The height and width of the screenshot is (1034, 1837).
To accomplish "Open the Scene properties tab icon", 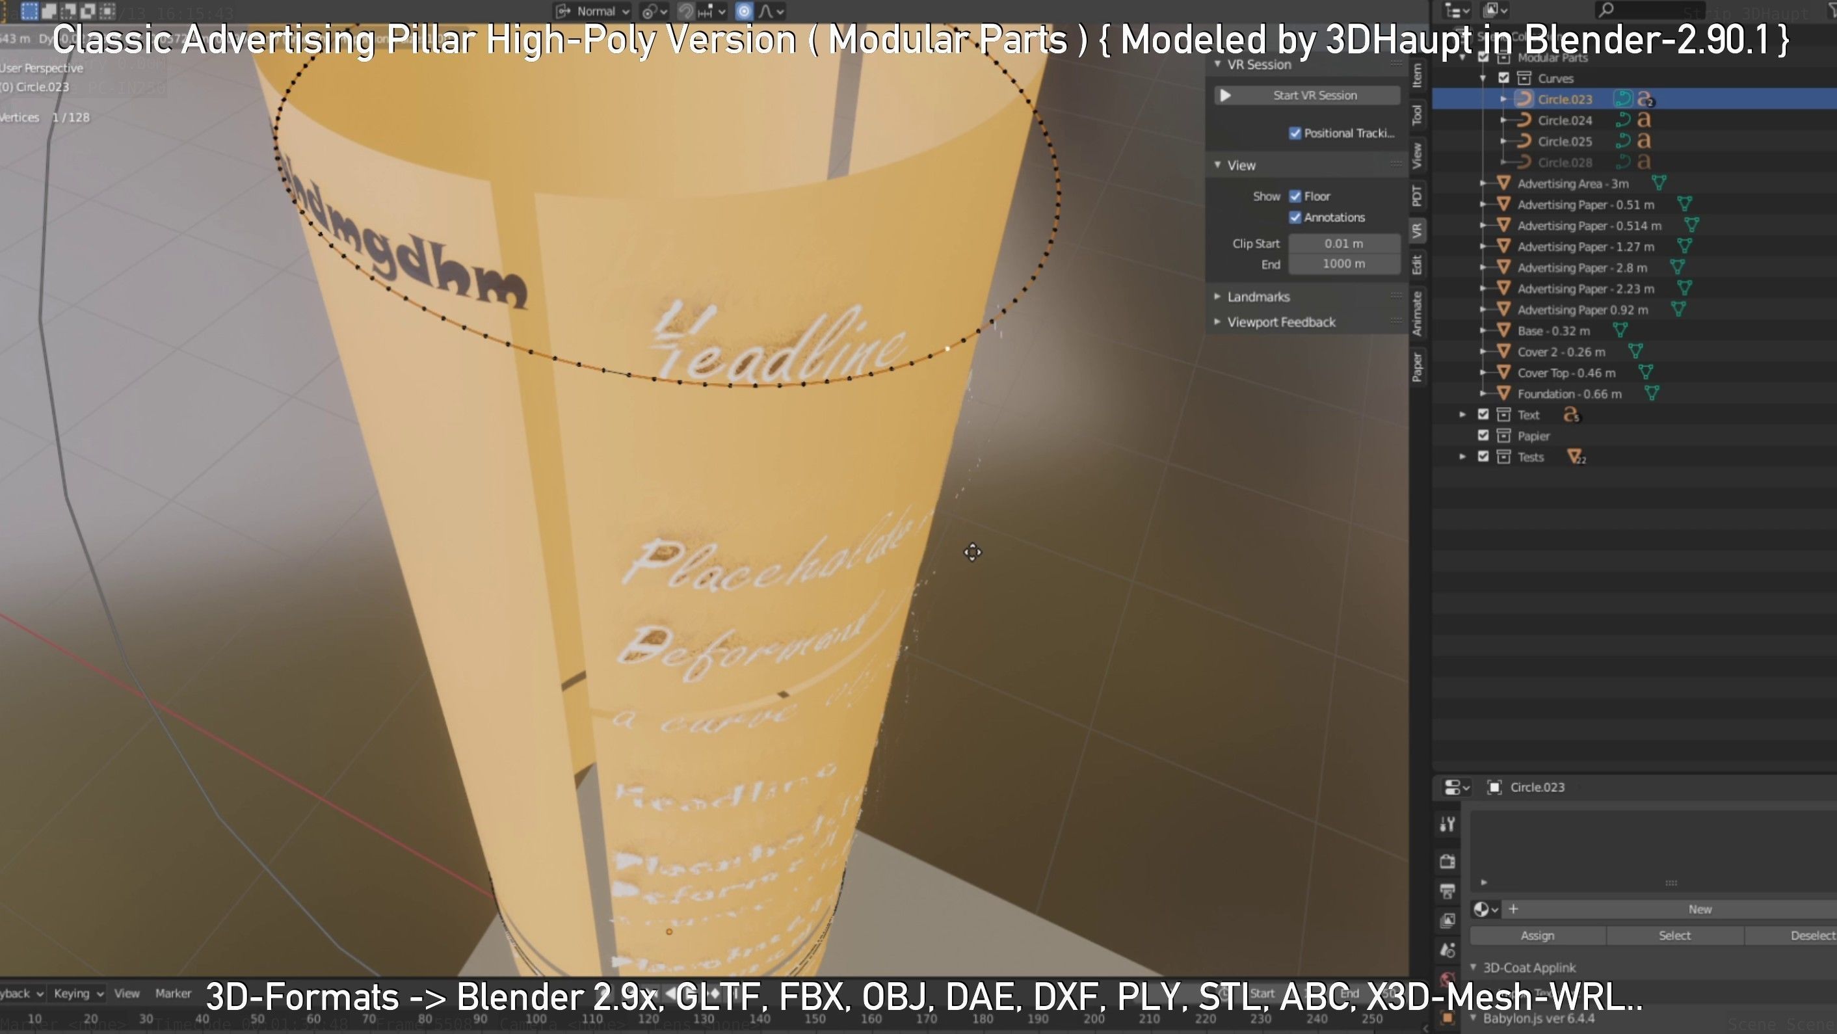I will click(x=1447, y=951).
